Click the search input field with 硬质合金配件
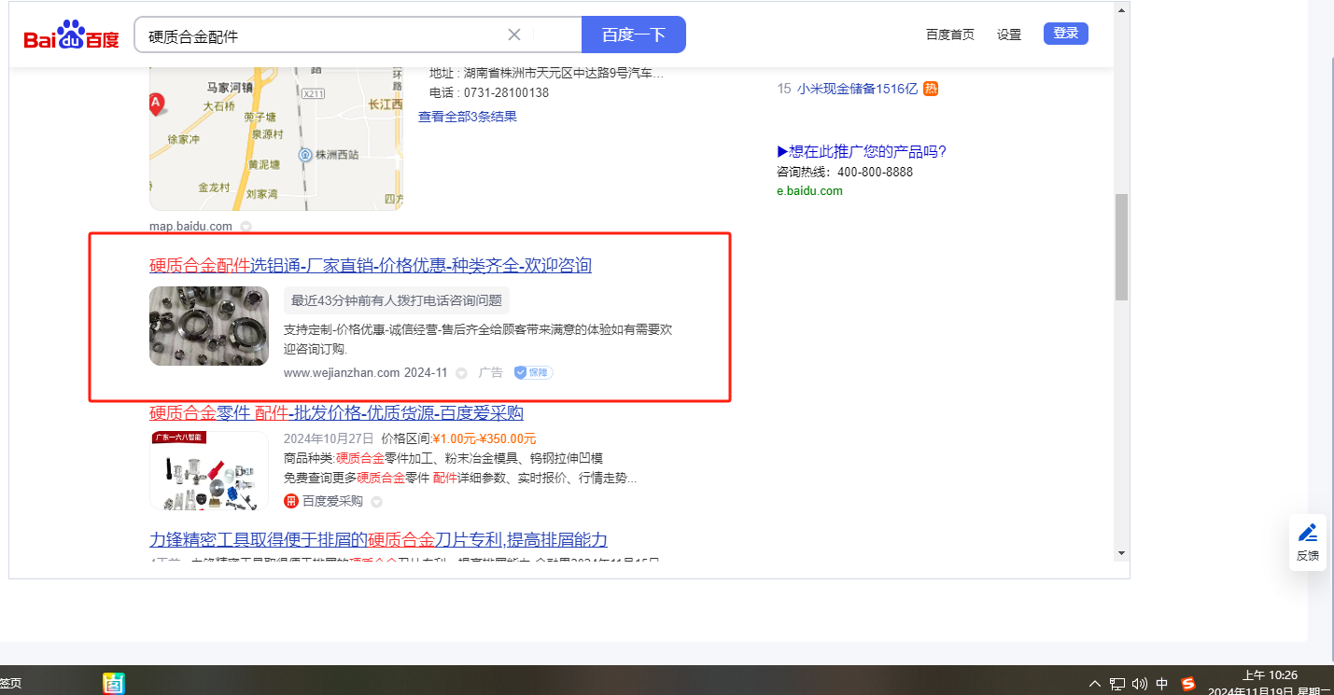This screenshot has height=695, width=1334. pos(317,35)
